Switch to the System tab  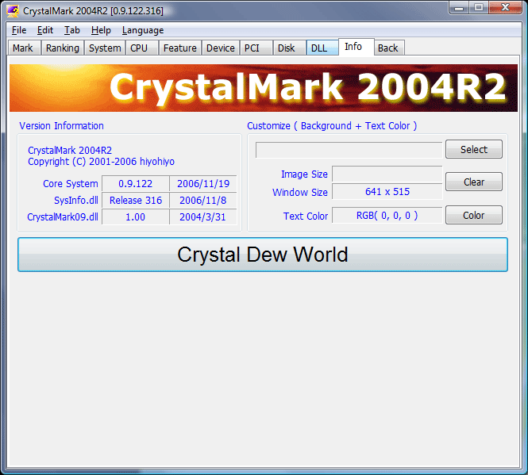pyautogui.click(x=105, y=48)
